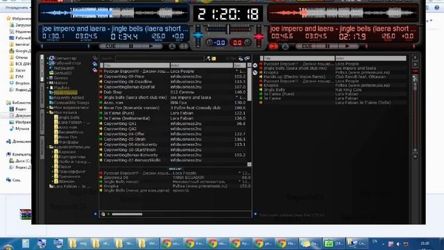Click the volume icon in the system tray

pyautogui.click(x=398, y=244)
